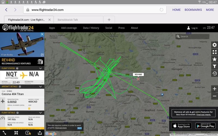This screenshot has height=136, width=218.
Task: Open the Apps menu
Action: pos(52,28)
